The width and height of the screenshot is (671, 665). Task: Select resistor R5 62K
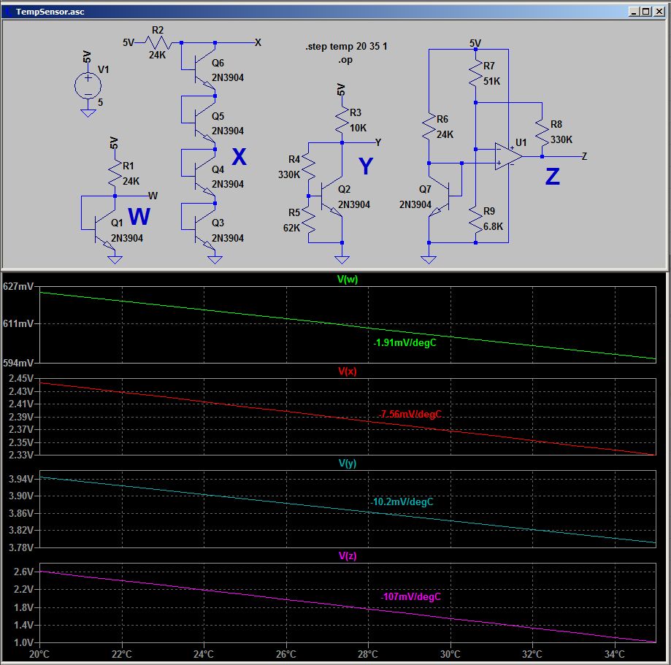click(308, 220)
